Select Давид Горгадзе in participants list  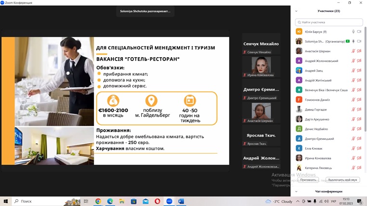[x=329, y=109]
